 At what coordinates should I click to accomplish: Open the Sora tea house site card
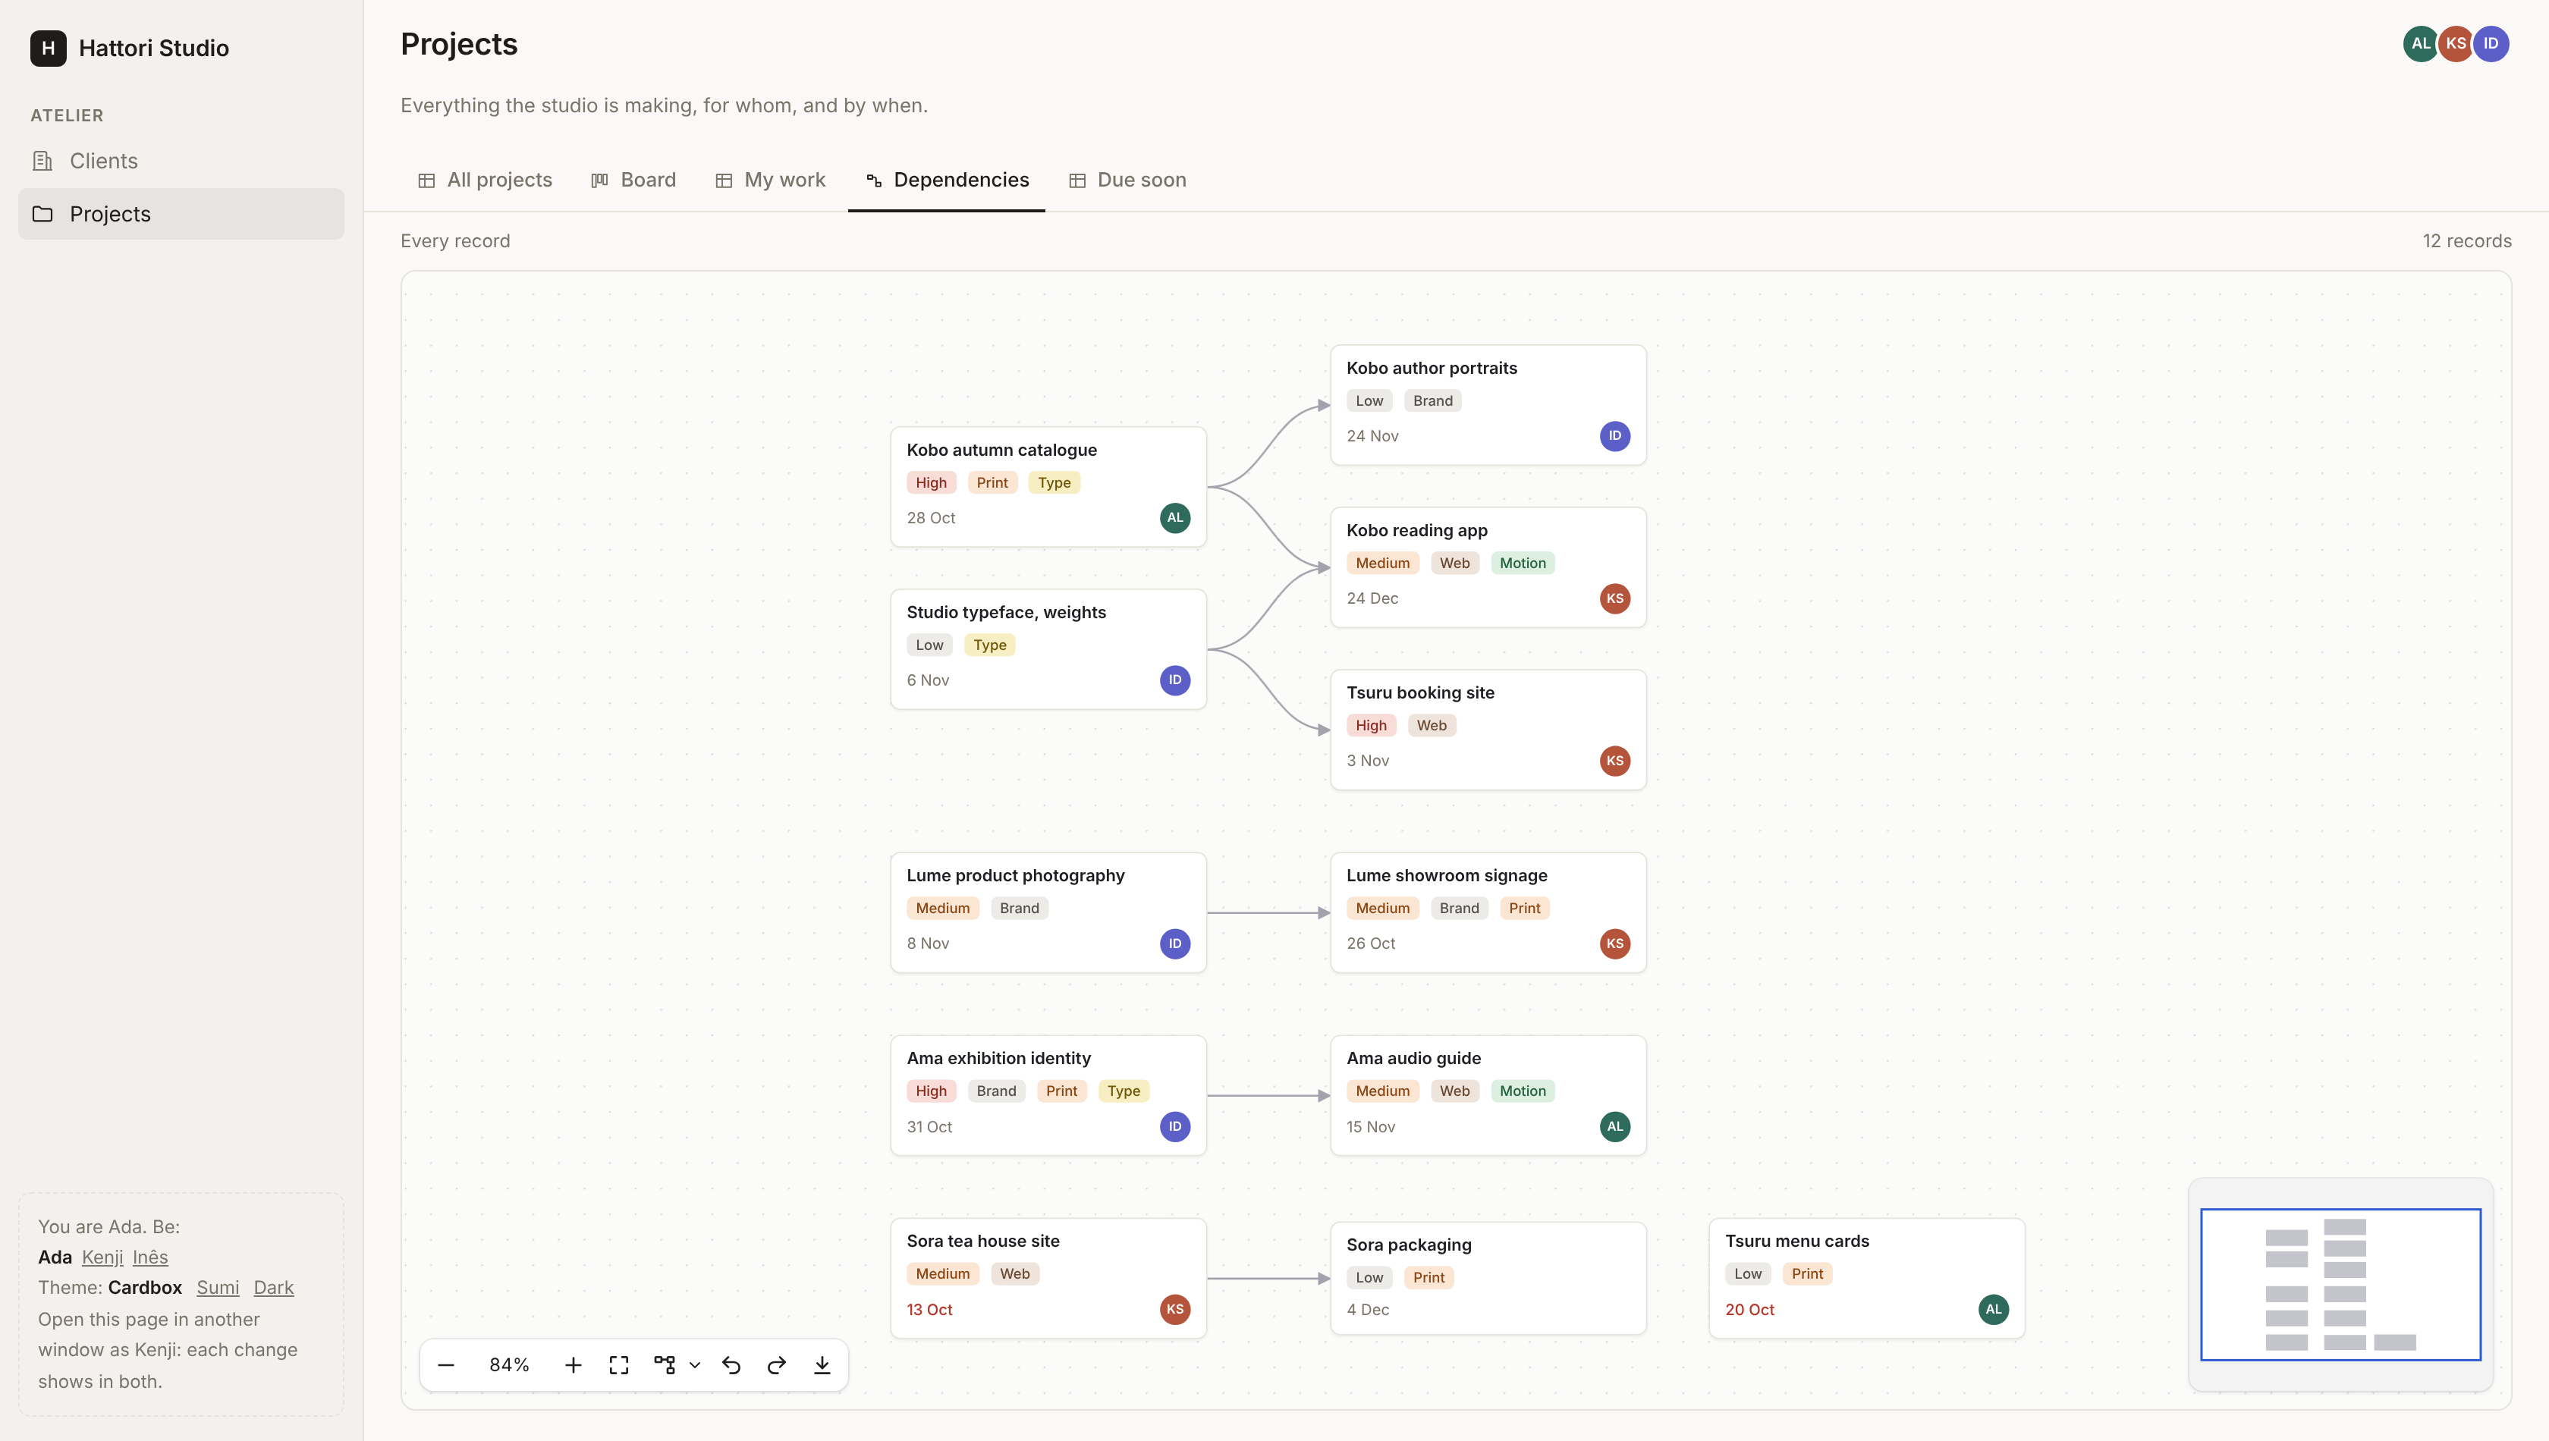1048,1278
